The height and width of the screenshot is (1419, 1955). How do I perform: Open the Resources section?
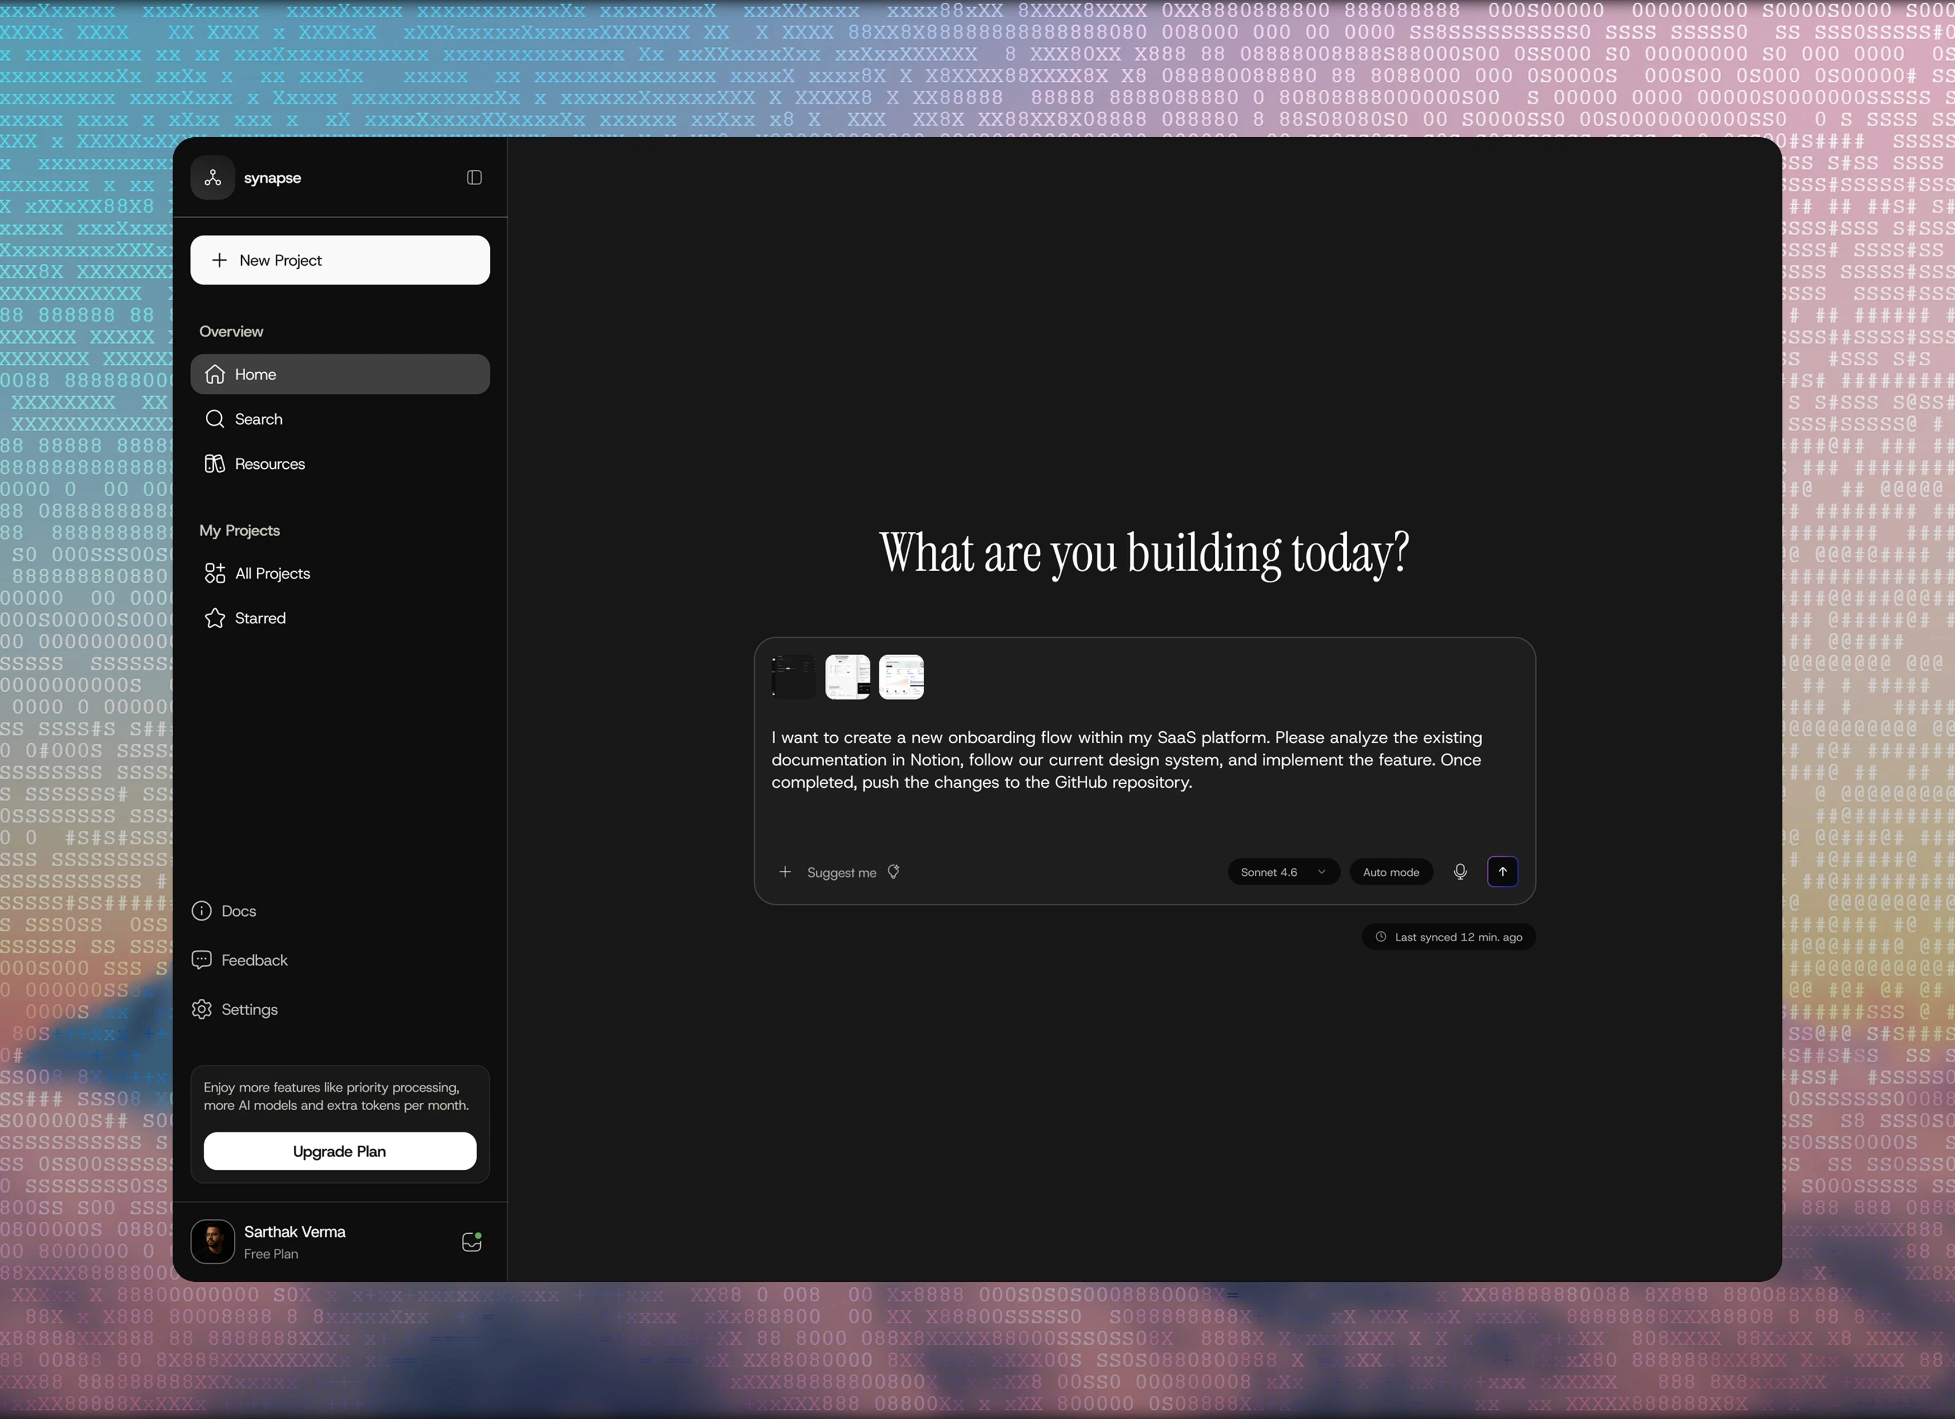click(x=340, y=464)
